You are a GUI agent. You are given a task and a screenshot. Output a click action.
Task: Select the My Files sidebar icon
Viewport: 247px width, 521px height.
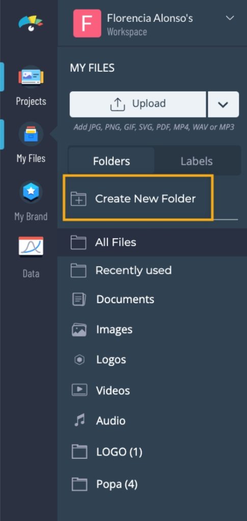(31, 134)
